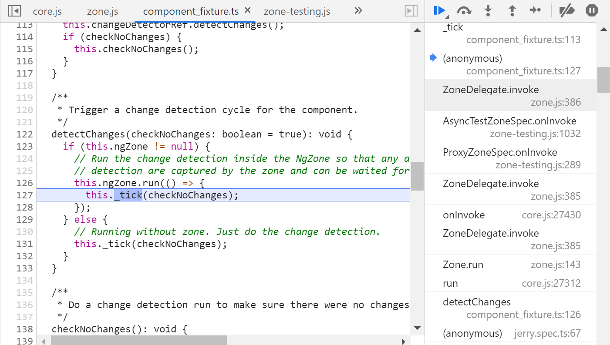Screen dimensions: 610x345
Task: Open zone-testing.js:1032 source link
Action: 535,134
